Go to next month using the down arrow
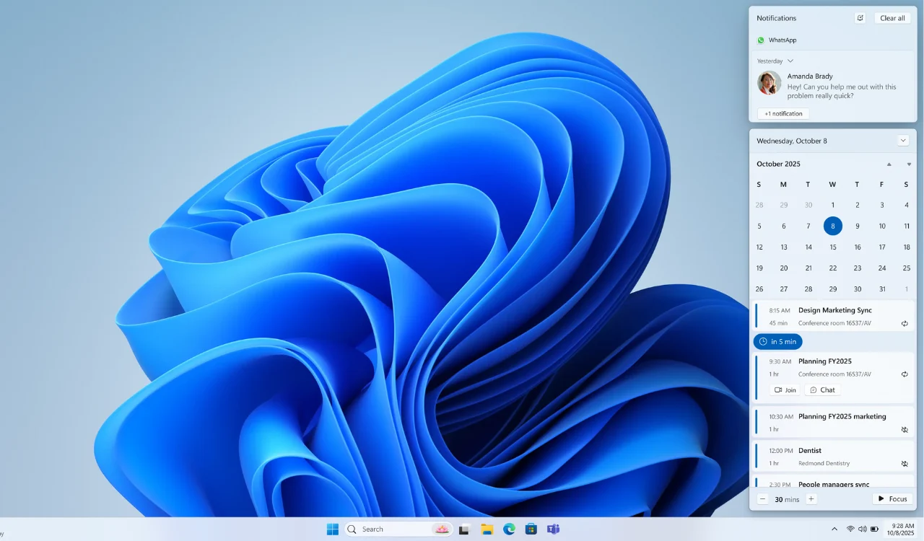Viewport: 924px width, 541px height. coord(907,164)
